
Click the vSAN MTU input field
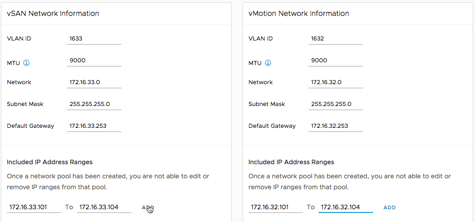click(94, 61)
